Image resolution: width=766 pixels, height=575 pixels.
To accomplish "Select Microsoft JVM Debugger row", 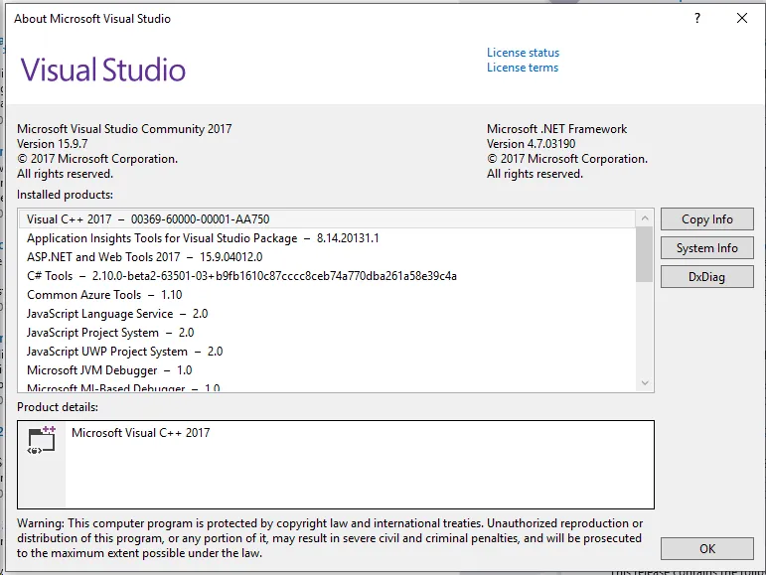I will [x=327, y=370].
